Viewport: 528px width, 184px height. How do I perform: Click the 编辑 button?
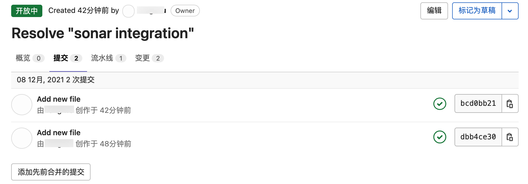pos(434,11)
